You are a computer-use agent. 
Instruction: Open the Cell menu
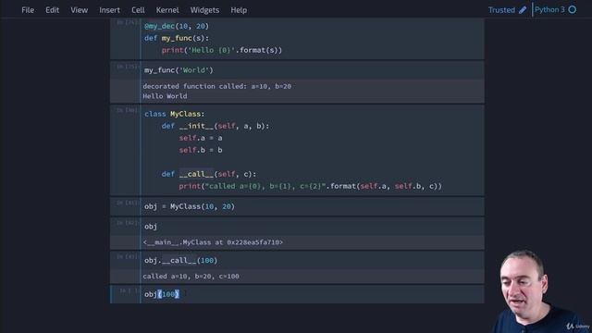point(138,10)
